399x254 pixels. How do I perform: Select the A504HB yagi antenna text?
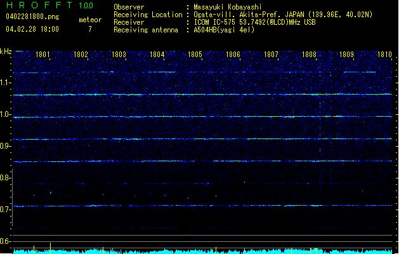224,30
